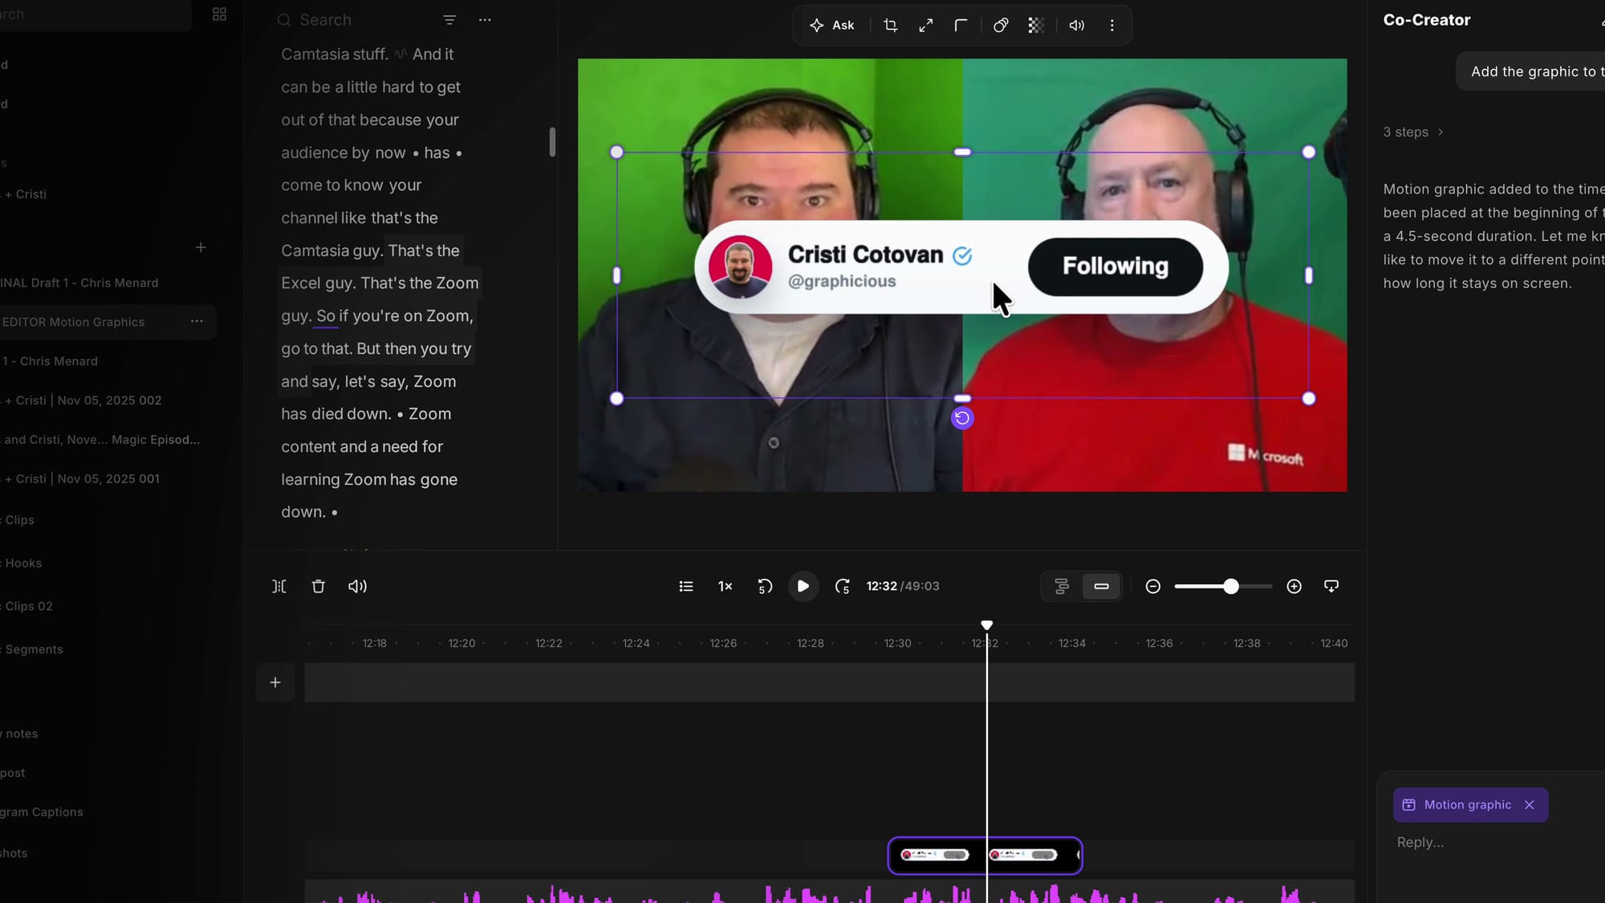Click the grid view icon in left sidebar
This screenshot has width=1605, height=903.
point(219,14)
